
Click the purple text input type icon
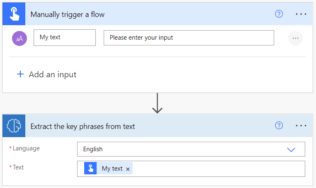(x=19, y=38)
